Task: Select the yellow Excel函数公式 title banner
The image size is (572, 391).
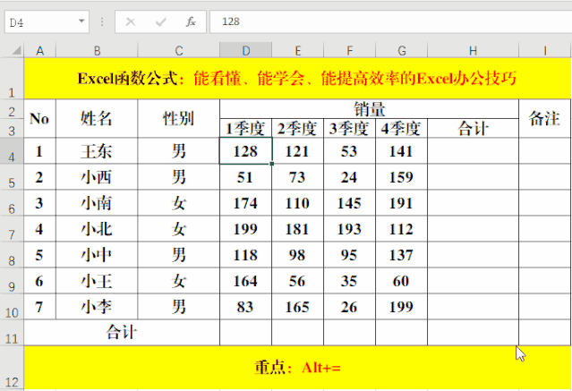Action: pyautogui.click(x=297, y=79)
